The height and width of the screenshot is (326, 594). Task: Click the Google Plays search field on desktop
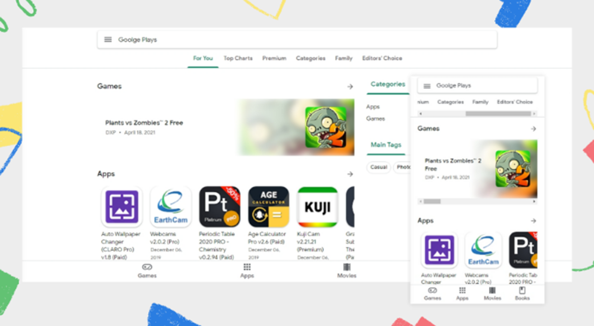pyautogui.click(x=297, y=40)
